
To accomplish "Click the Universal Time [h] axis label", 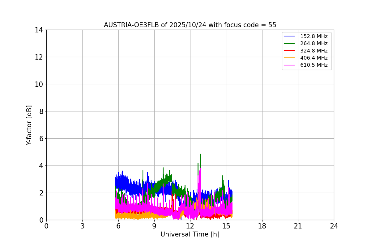I will (190, 234).
